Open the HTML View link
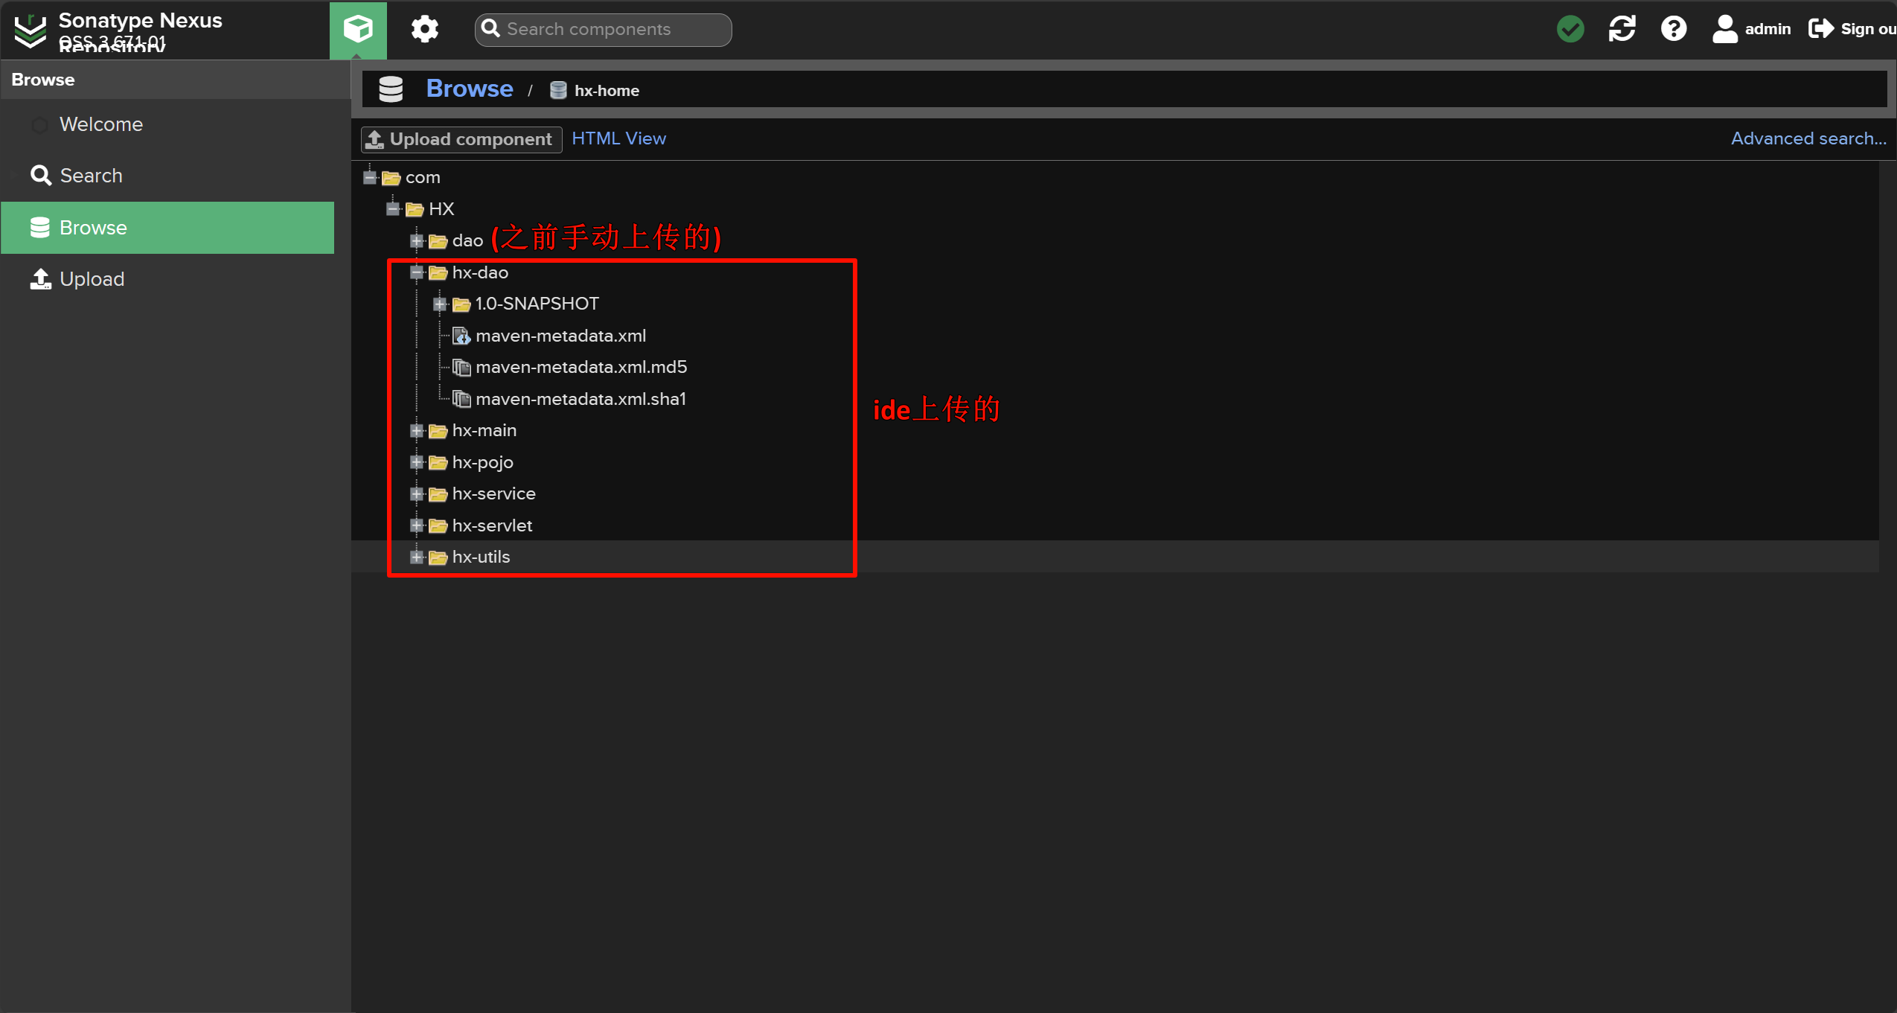The image size is (1897, 1013). click(x=618, y=138)
